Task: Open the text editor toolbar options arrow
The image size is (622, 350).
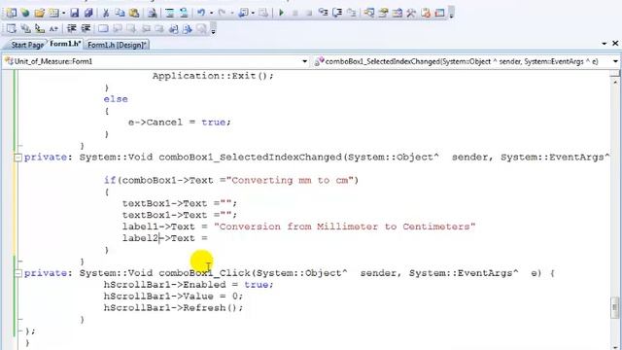Action: 214,30
